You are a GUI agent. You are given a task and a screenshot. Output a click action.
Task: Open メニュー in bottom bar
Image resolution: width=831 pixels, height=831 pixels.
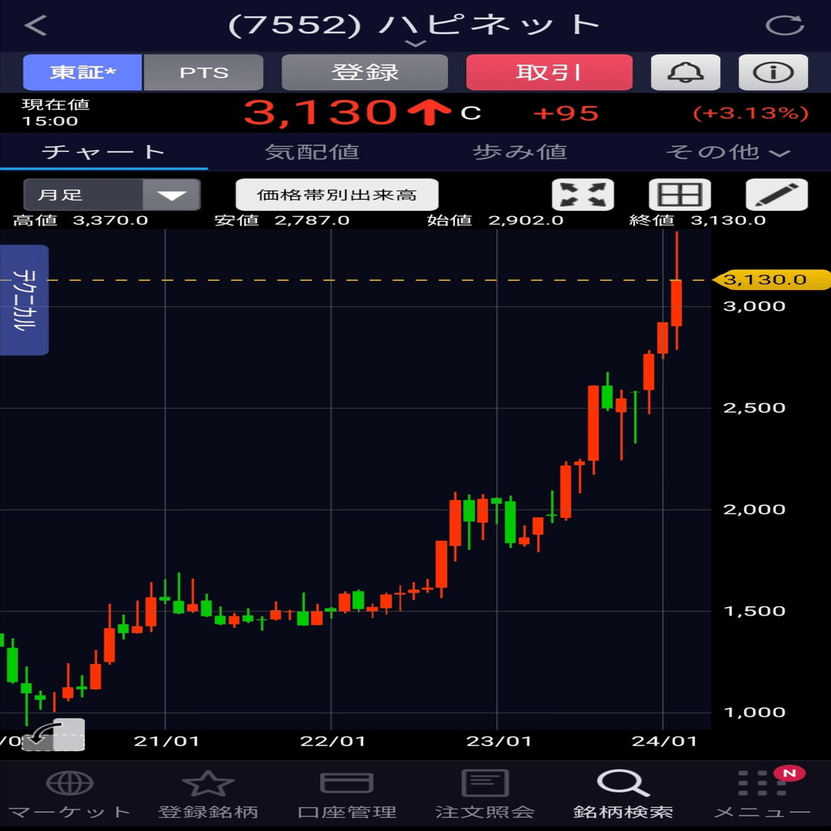(x=762, y=793)
